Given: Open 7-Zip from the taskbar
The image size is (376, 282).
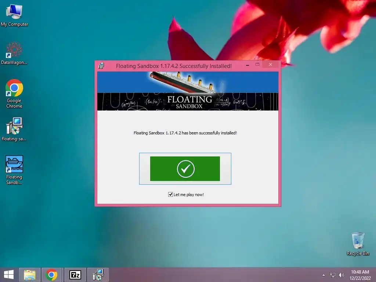Looking at the screenshot, I should click(75, 275).
